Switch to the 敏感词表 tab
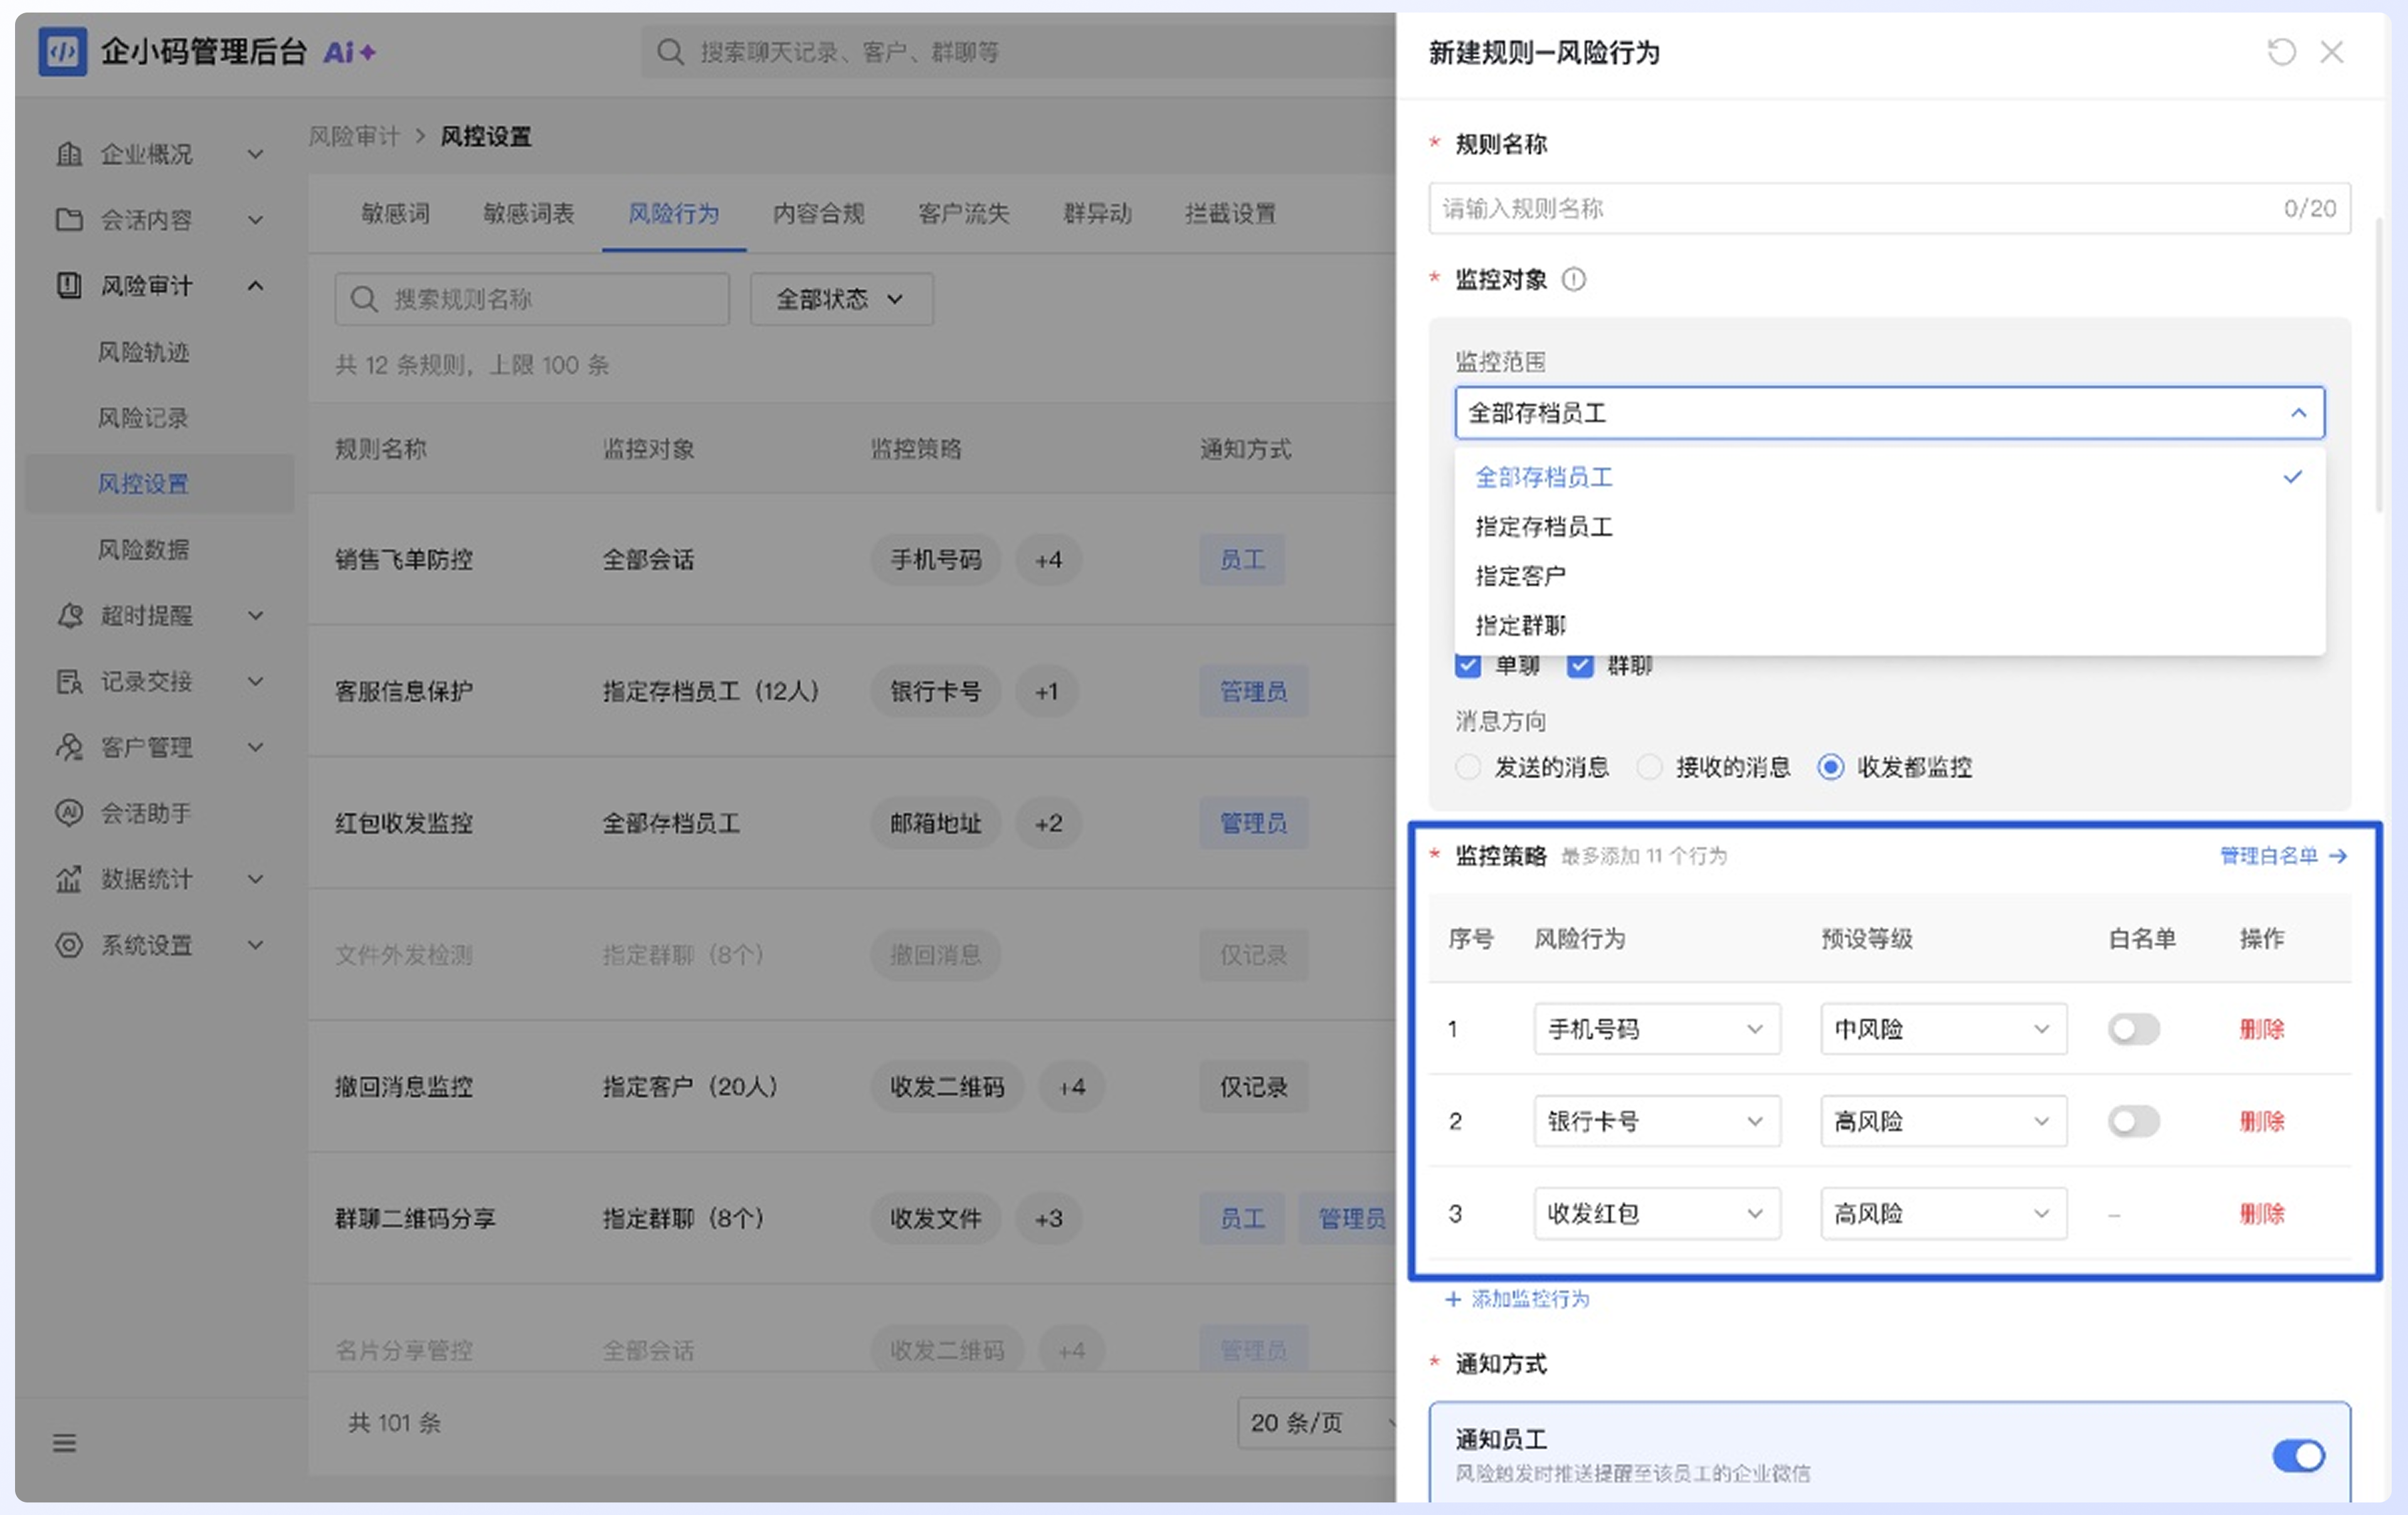 coord(529,213)
